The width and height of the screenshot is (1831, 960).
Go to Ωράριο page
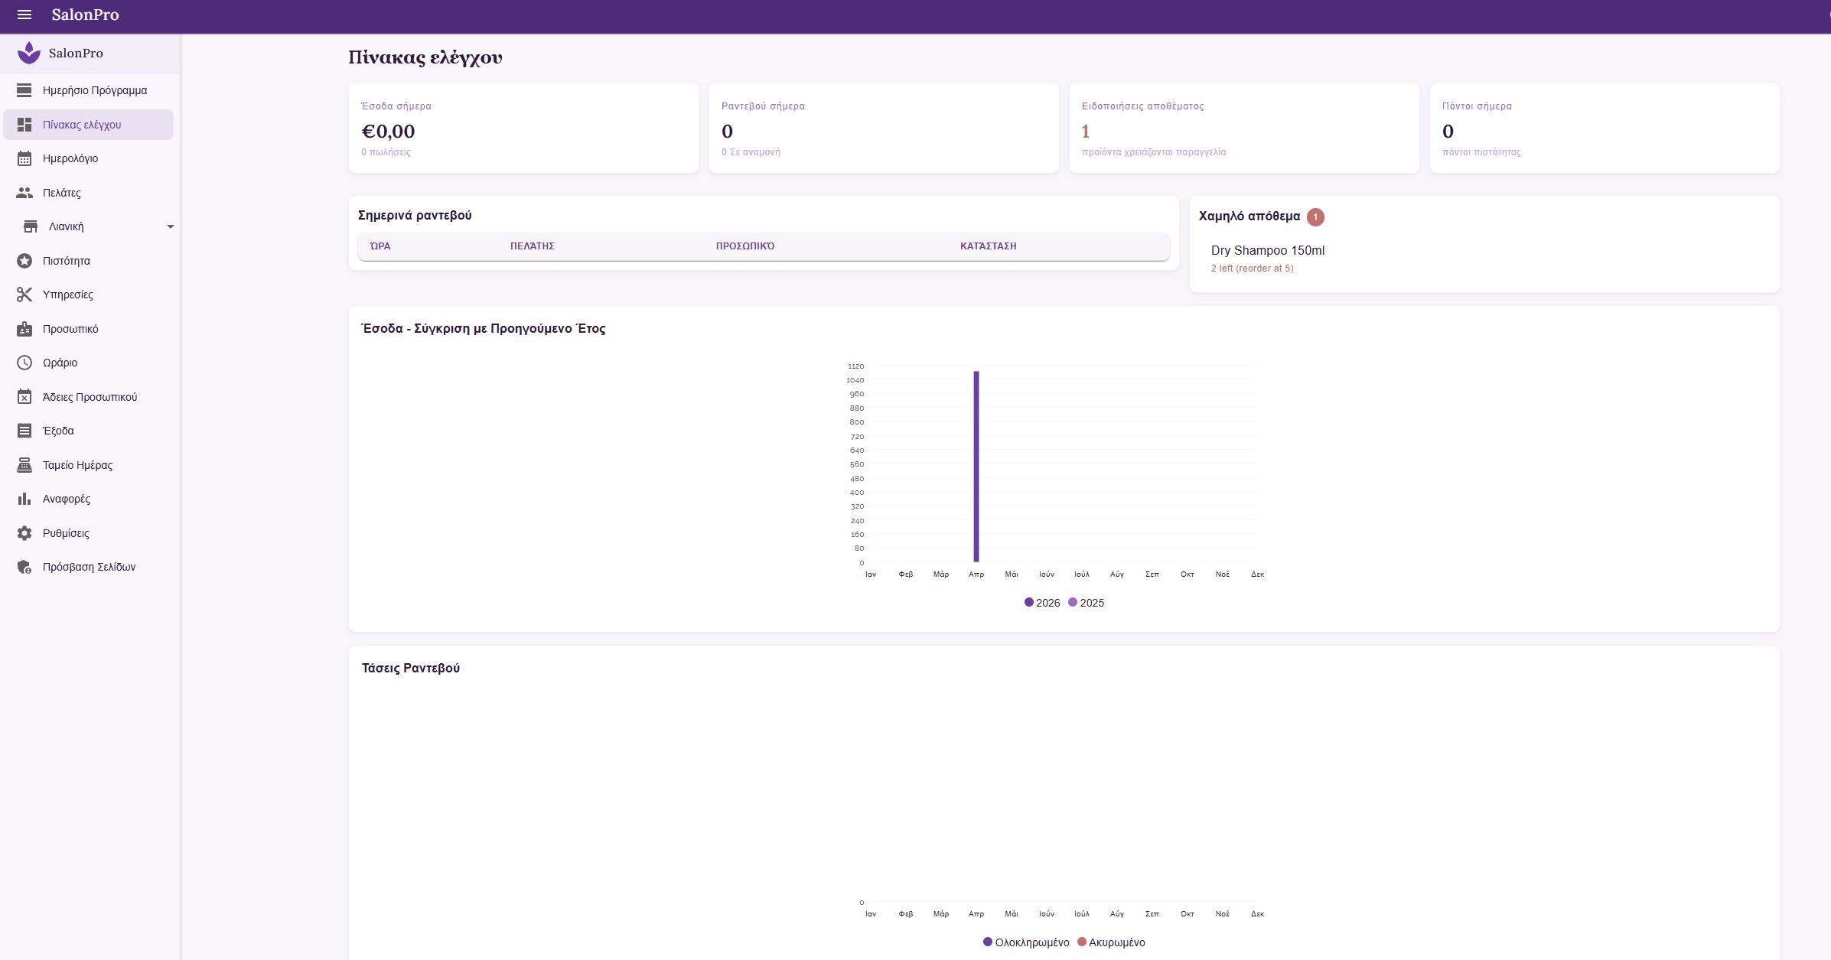89,363
